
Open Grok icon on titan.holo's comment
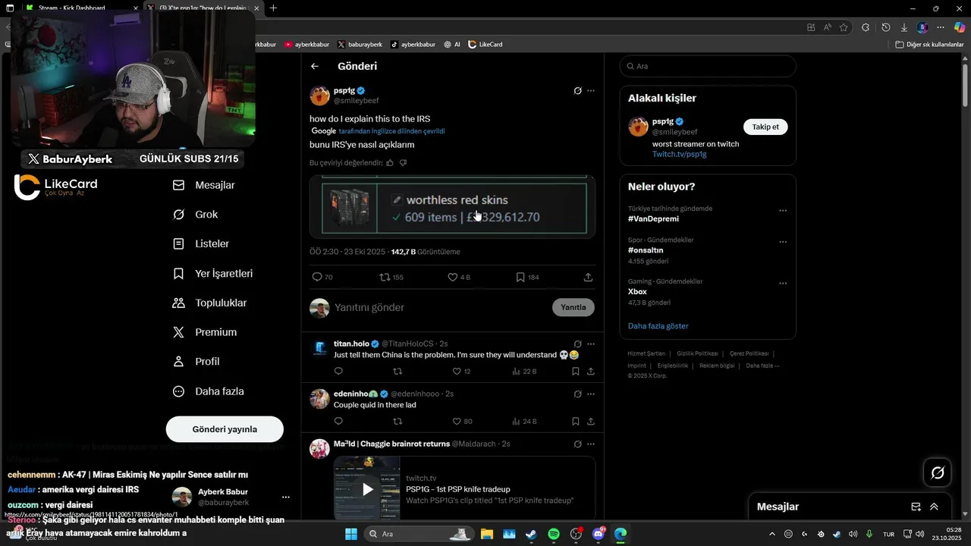coord(577,344)
